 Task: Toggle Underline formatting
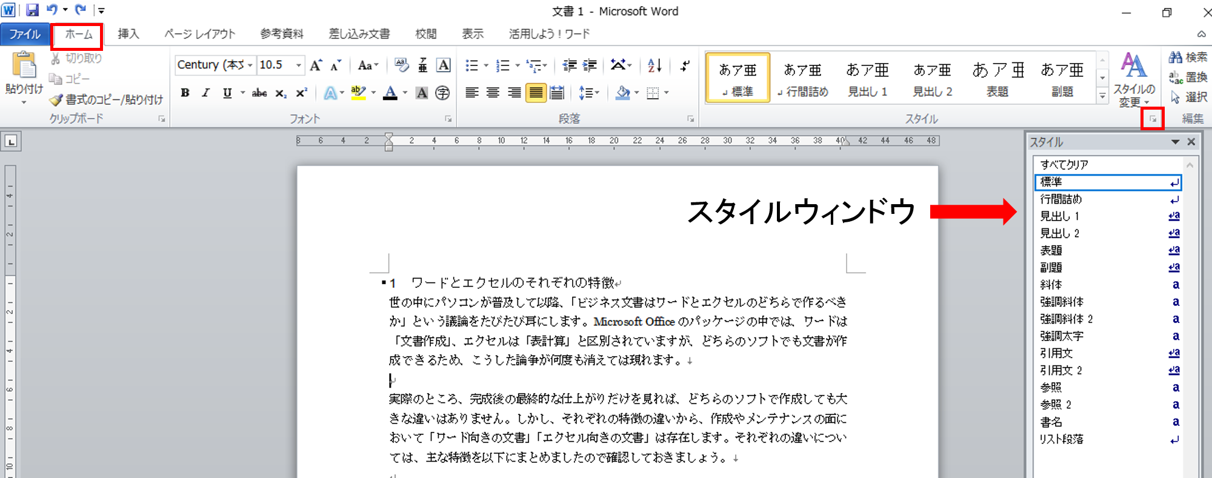pyautogui.click(x=227, y=93)
